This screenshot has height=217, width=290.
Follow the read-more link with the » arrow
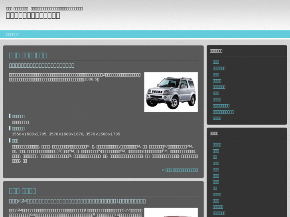180,170
